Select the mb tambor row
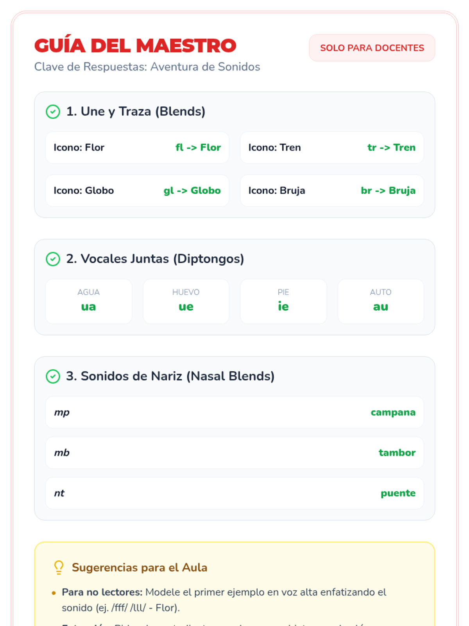The height and width of the screenshot is (626, 469). tap(234, 453)
